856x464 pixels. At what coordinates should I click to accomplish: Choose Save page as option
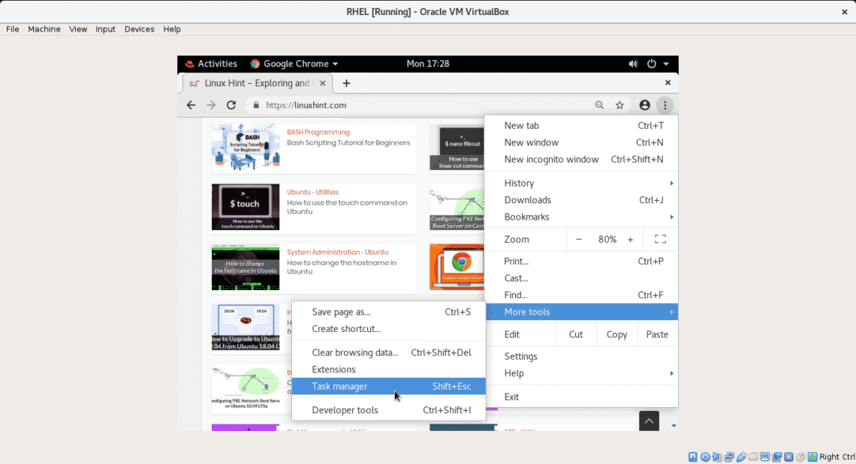[389, 312]
